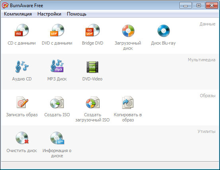Open the Помощь menu
The width and height of the screenshot is (220, 170).
tap(76, 14)
